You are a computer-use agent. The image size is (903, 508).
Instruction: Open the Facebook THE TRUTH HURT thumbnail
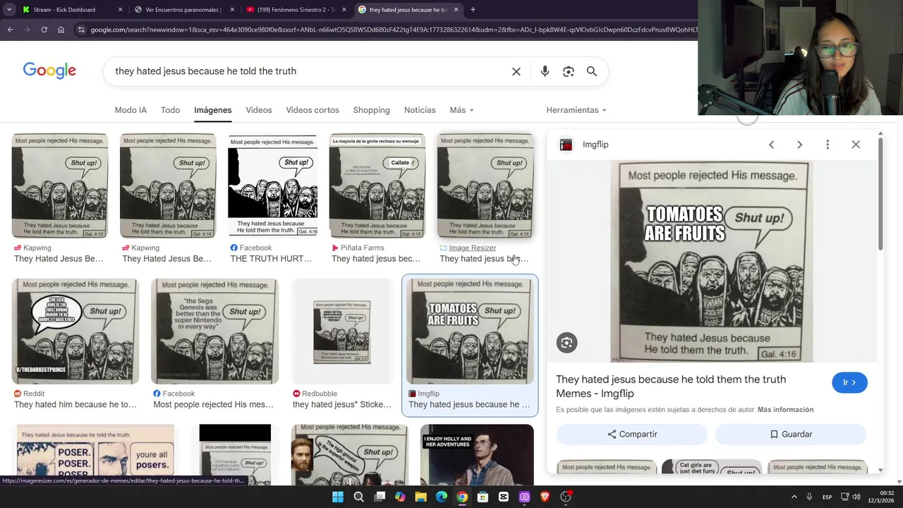click(273, 186)
